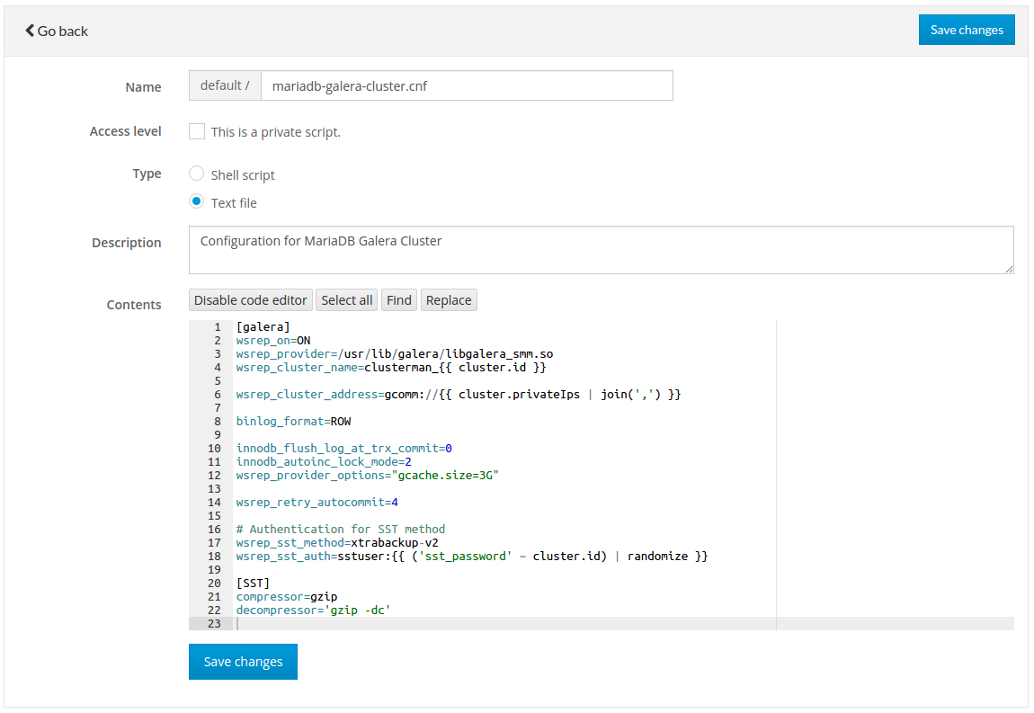Viewport: 1034px width, 713px height.
Task: Tick the 'This is a private script' checkbox
Action: 197,131
